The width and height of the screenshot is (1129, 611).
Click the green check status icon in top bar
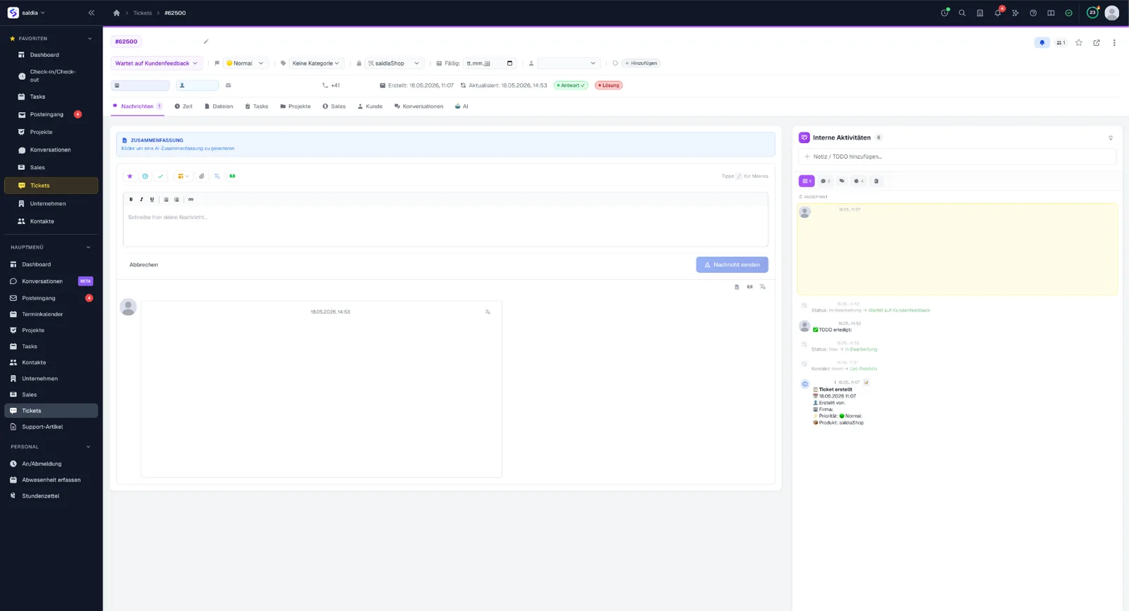pos(1068,13)
